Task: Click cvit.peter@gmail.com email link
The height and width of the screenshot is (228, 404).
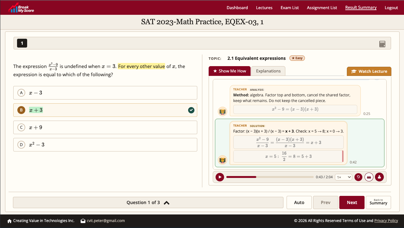Action: [106, 221]
